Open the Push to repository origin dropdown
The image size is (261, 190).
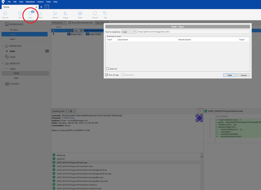coord(129,32)
